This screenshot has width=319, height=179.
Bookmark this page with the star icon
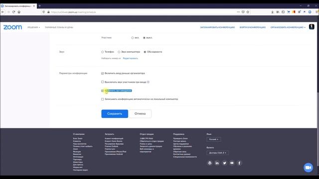tap(248, 12)
